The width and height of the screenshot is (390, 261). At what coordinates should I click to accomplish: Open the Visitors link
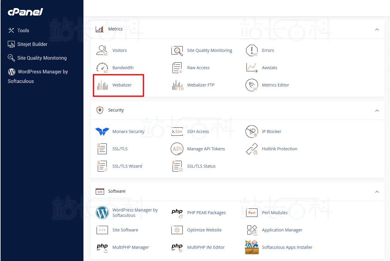[x=120, y=50]
